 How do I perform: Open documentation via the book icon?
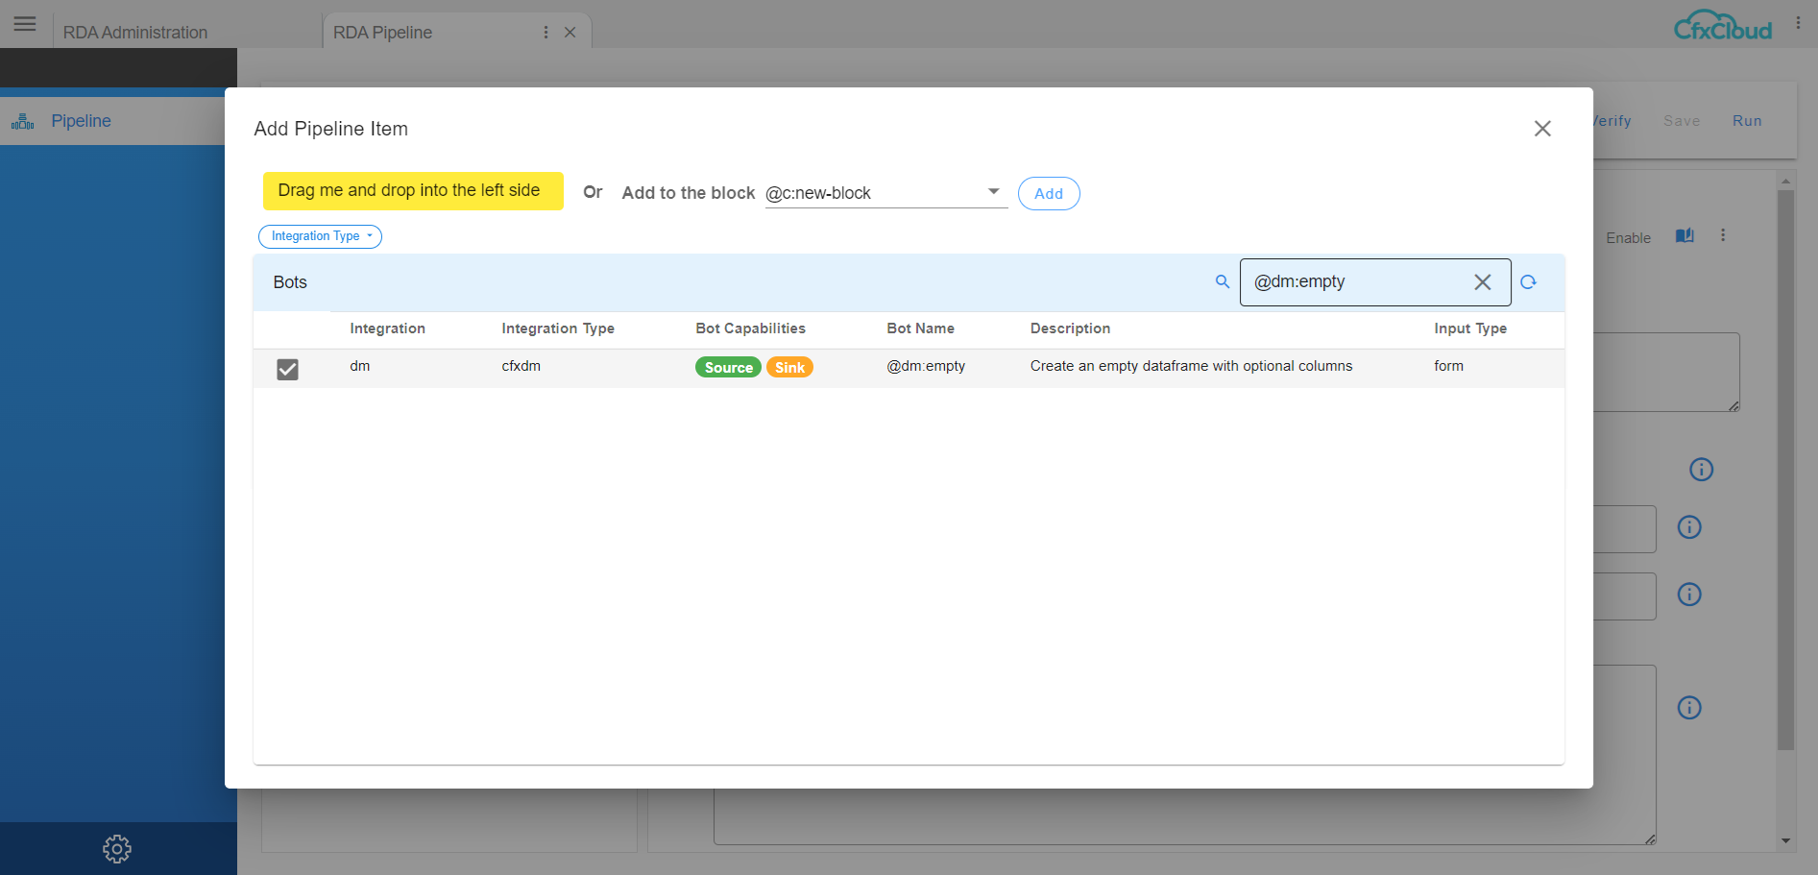pyautogui.click(x=1684, y=235)
